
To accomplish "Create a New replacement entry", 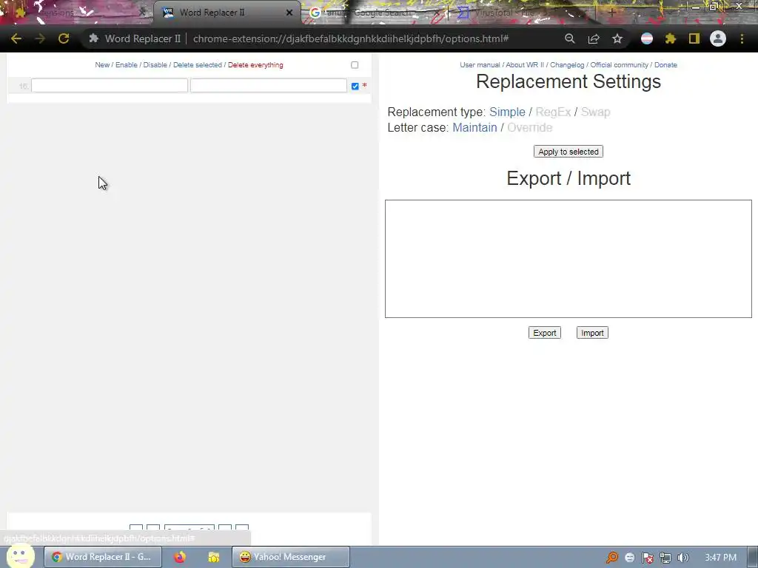I will click(102, 65).
